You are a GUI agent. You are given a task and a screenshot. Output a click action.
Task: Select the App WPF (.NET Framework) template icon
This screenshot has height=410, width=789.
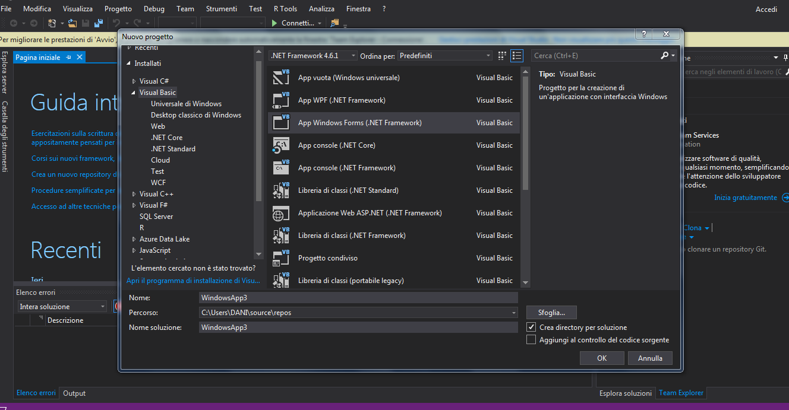(280, 100)
